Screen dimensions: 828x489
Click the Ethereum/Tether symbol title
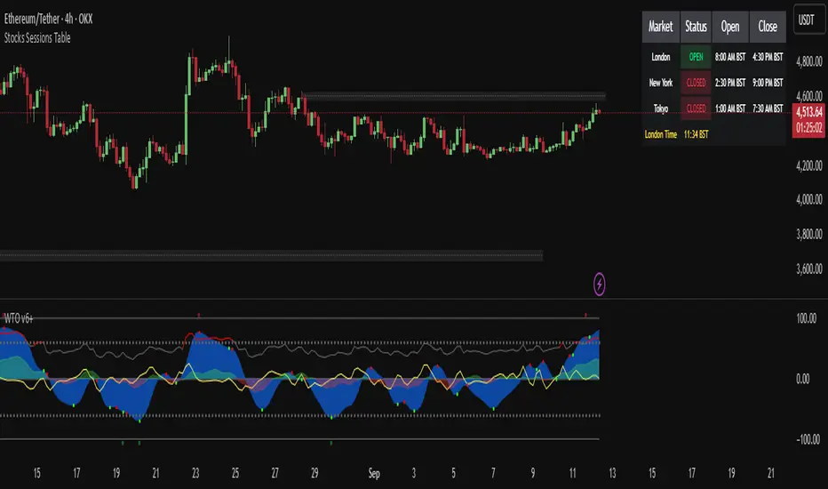[x=49, y=19]
